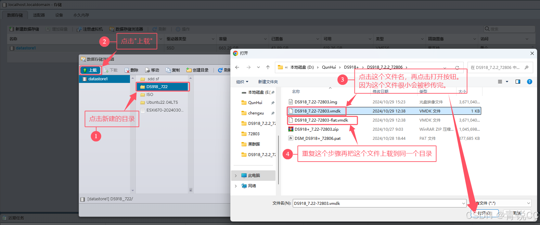Image resolution: width=540 pixels, height=225 pixels.
Task: Click QunHui in the address breadcrumb
Action: coord(329,67)
